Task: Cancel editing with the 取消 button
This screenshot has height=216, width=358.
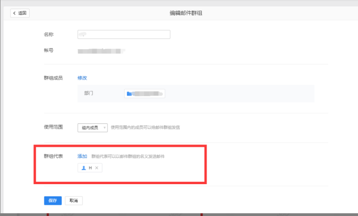Action: (74, 201)
